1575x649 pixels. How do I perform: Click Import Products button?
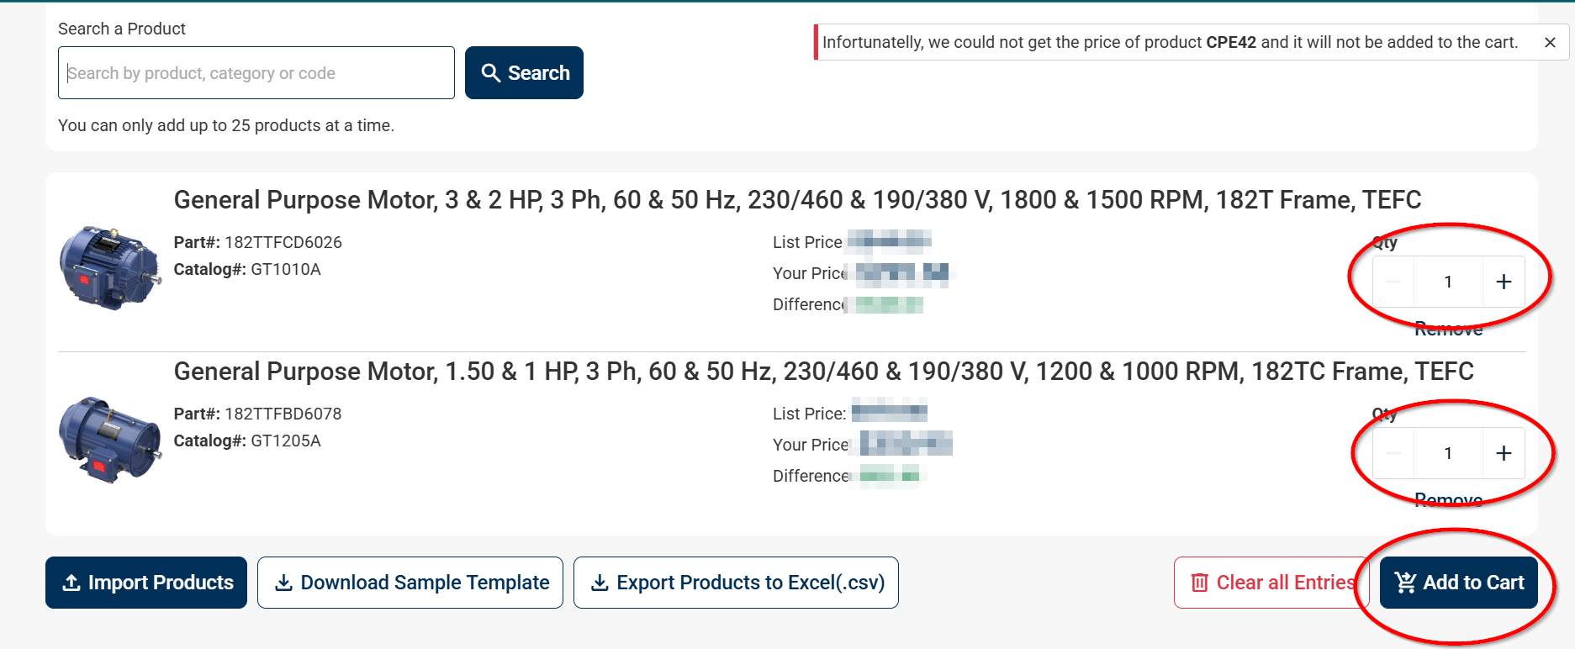pyautogui.click(x=146, y=583)
